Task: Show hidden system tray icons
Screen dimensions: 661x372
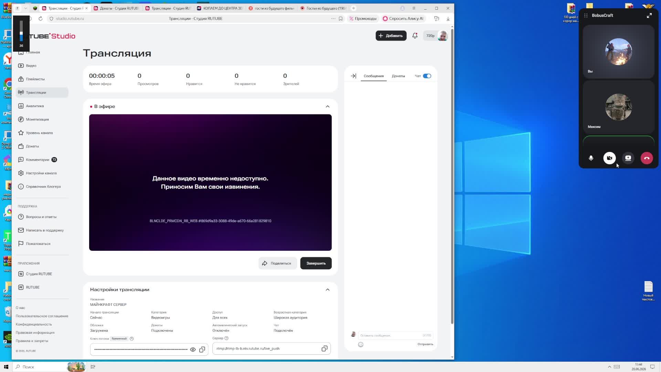Action: pyautogui.click(x=609, y=367)
